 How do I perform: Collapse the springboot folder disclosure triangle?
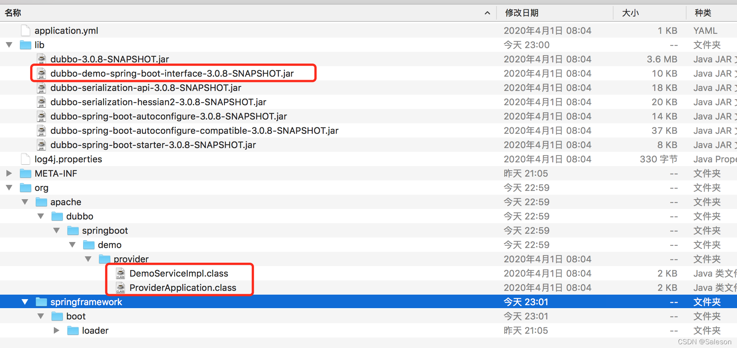tap(56, 230)
